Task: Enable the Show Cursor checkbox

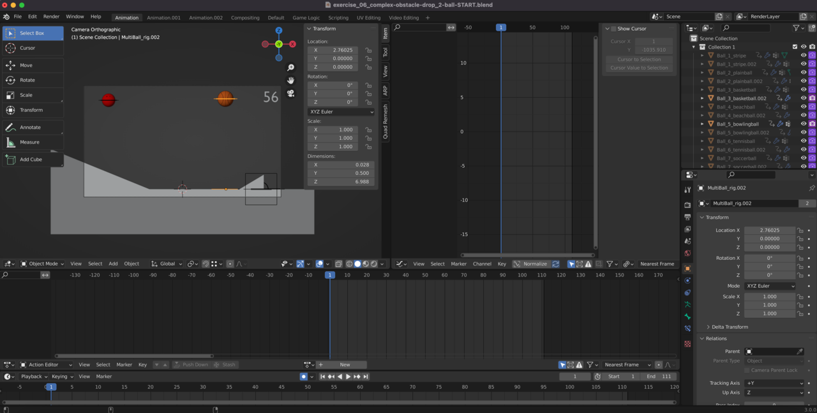Action: pos(613,29)
